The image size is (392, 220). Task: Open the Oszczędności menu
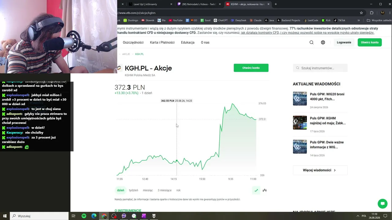point(133,42)
